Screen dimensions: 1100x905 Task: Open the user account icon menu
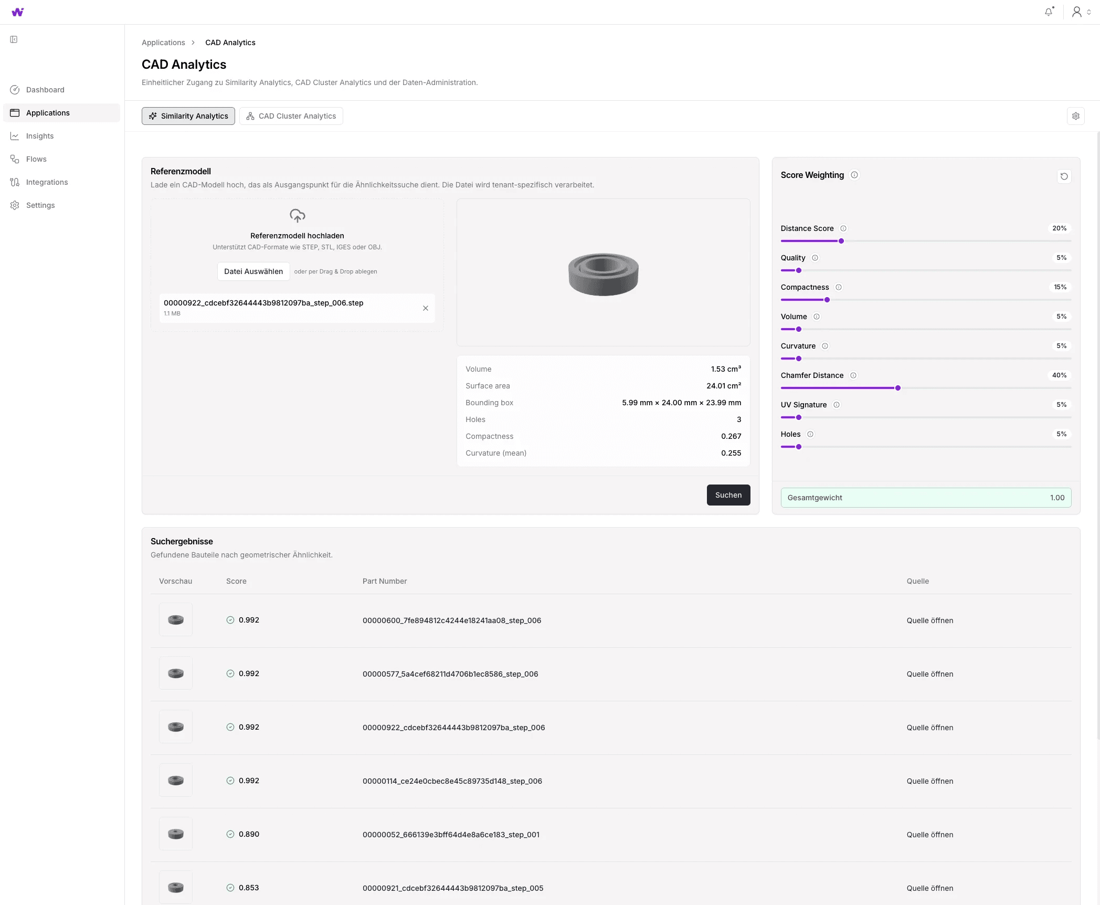[x=1077, y=11]
